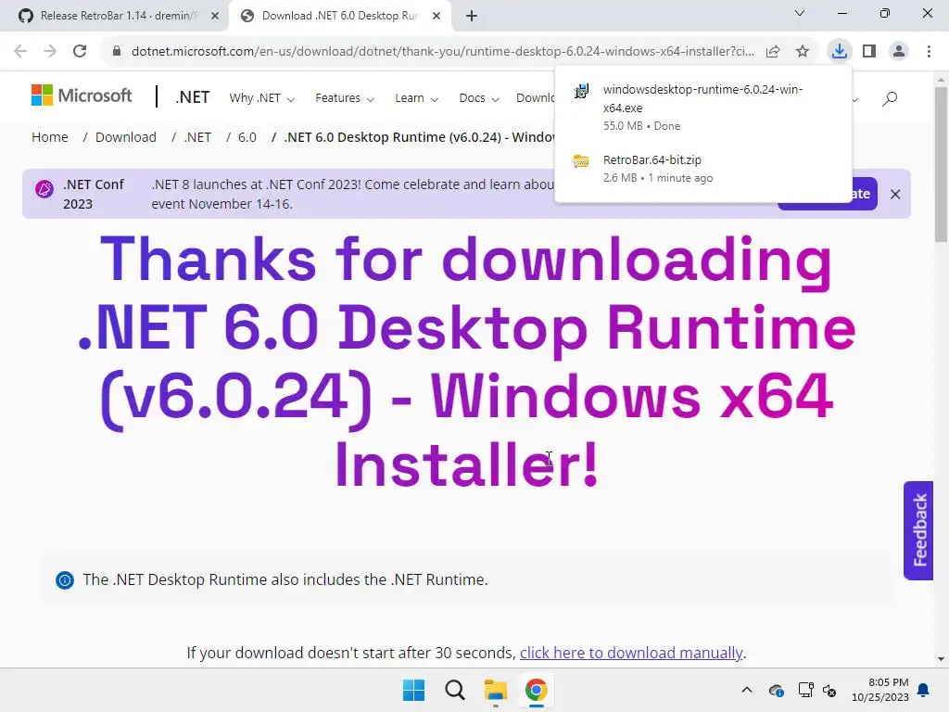This screenshot has width=949, height=712.
Task: Open RetroBar.64-bit.zip from downloads list
Action: [702, 169]
